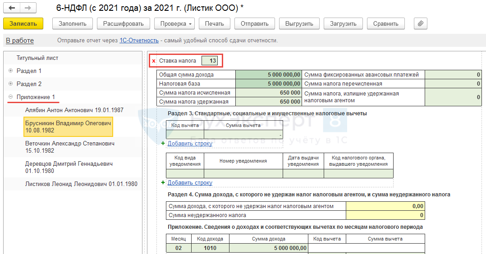486x254 pixels.
Task: Click the empty Код вида уведомления cell
Action: pyautogui.click(x=185, y=173)
